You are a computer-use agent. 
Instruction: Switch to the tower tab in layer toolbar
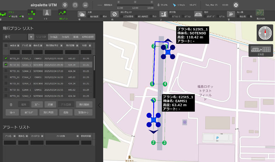point(46,13)
